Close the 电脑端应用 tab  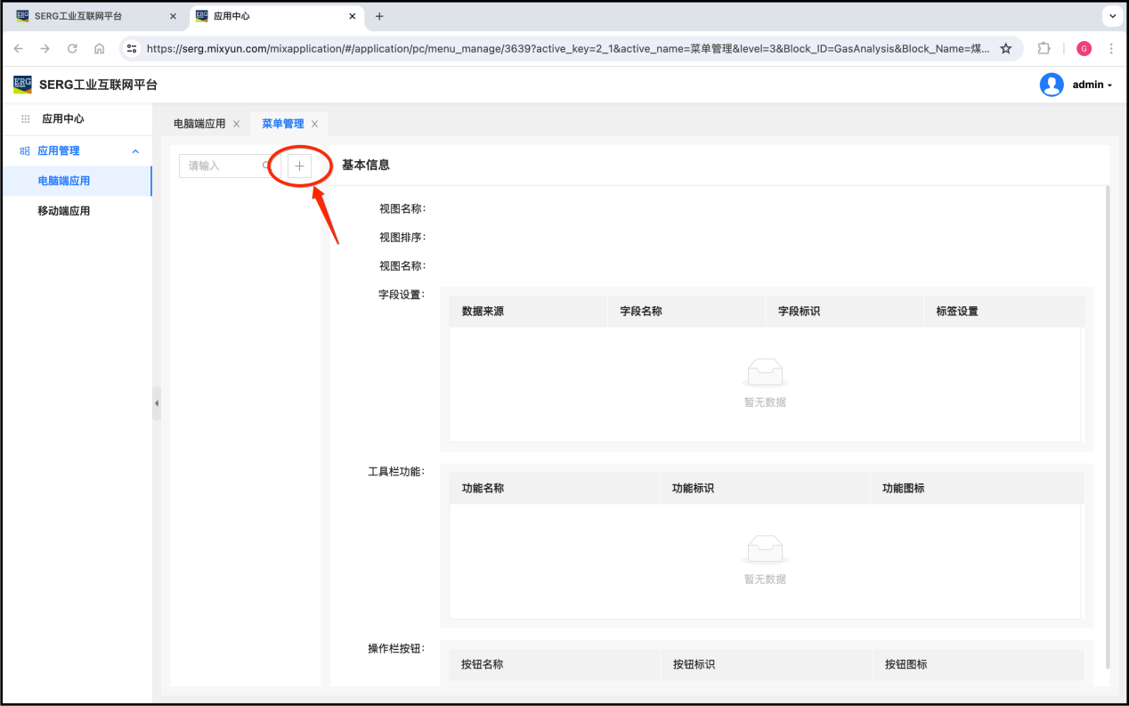(x=236, y=125)
